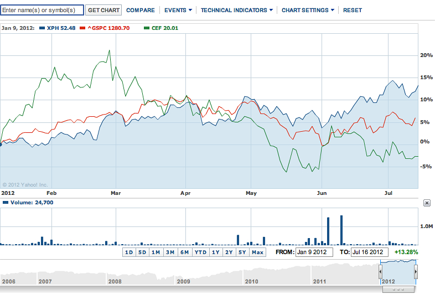Click the TO date field

[370, 252]
